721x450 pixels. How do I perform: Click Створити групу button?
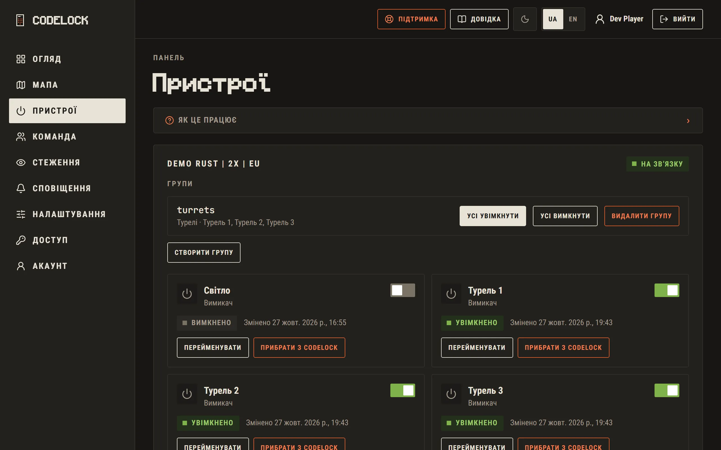click(x=204, y=252)
